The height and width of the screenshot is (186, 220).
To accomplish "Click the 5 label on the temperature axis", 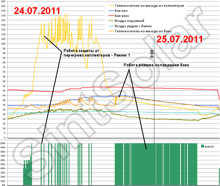I will 5,133.
